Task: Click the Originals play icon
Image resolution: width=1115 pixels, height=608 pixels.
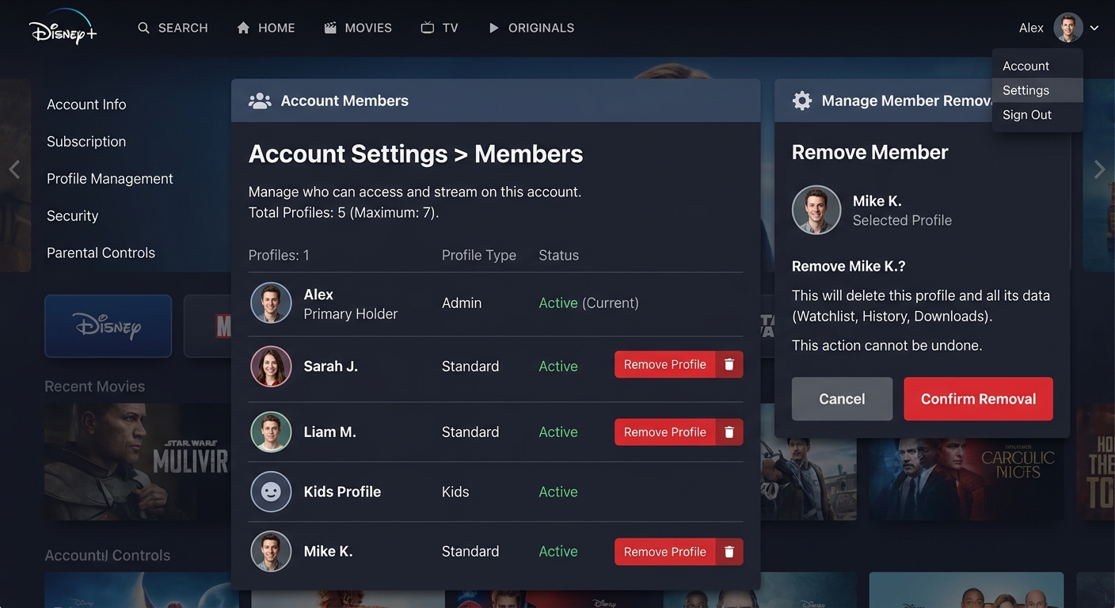Action: (495, 27)
